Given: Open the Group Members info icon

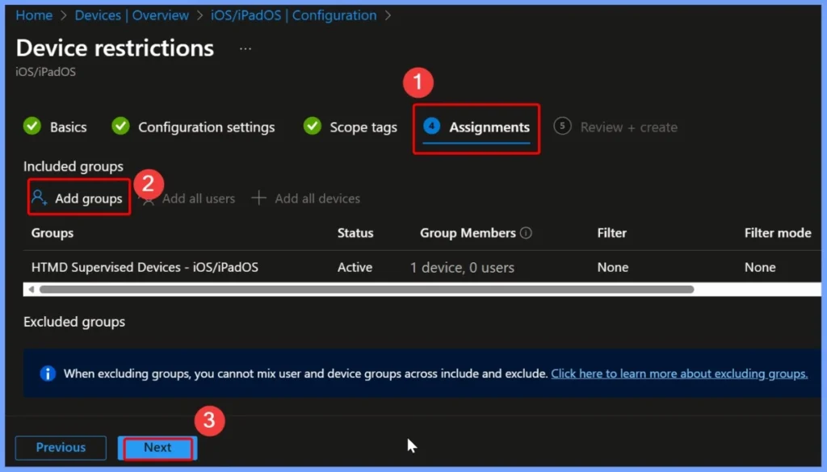Looking at the screenshot, I should (x=525, y=232).
